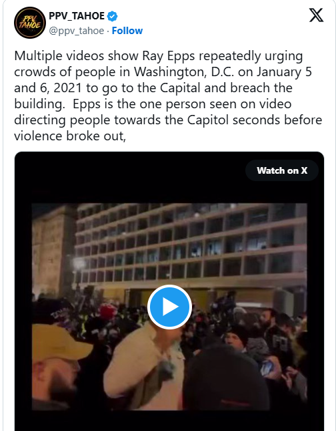The image size is (336, 431).
Task: Follow the @ppv_tahoe account
Action: (x=127, y=31)
